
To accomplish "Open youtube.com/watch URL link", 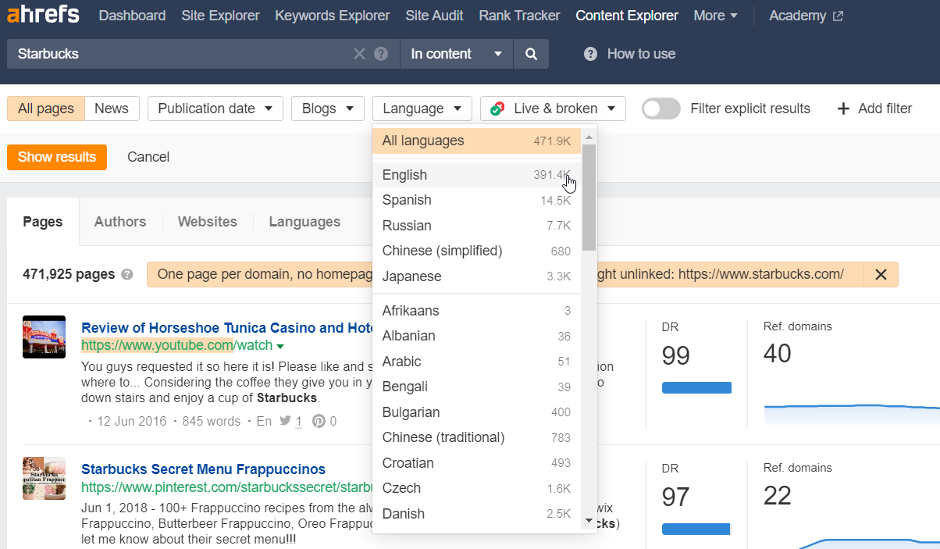I will (176, 345).
